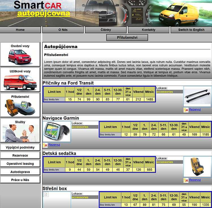This screenshot has width=212, height=208.
Task: Open Přílušenství sidebar category image
Action: (20, 105)
